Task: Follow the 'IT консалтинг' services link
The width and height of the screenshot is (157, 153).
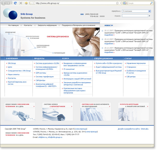Action: click(x=69, y=69)
